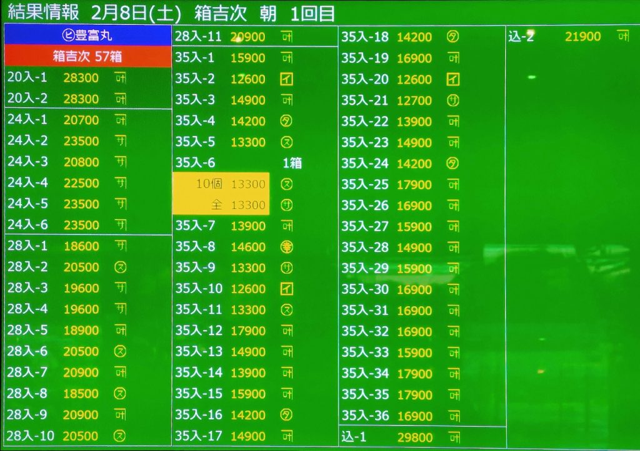
Task: Select the highlighted 全 13300 sub-row
Action: click(x=221, y=205)
